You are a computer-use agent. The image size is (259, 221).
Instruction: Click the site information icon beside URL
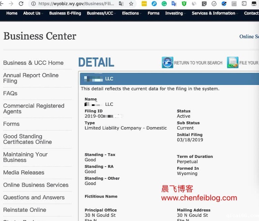(33, 4)
